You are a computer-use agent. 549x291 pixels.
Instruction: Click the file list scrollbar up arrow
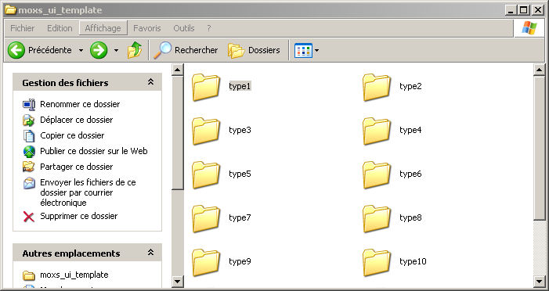tap(539, 70)
